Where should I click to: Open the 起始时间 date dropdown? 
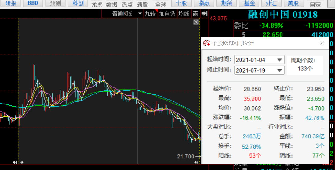pyautogui.click(x=279, y=60)
